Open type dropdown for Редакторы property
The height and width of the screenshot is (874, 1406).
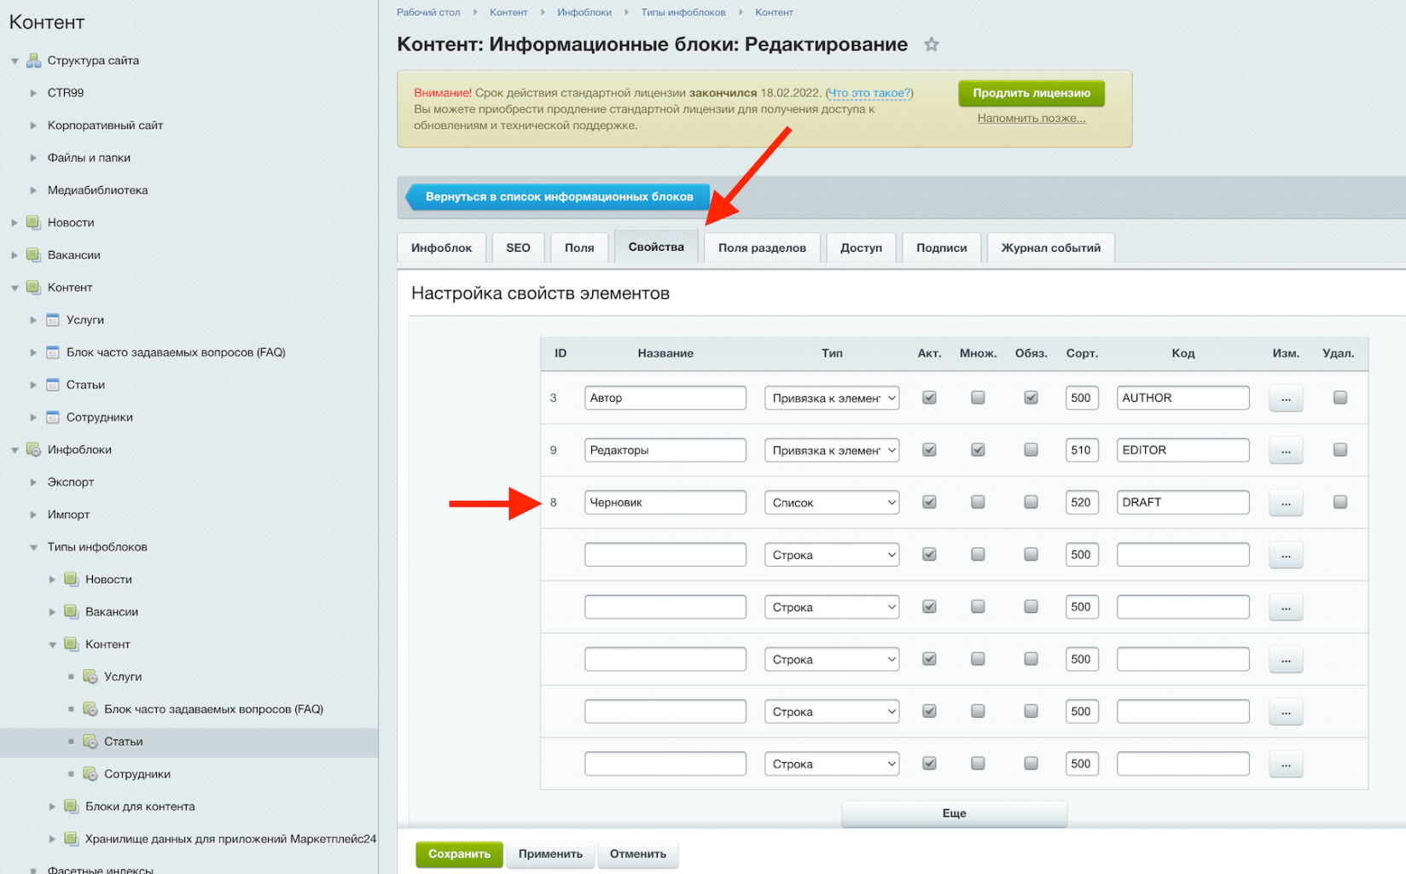tap(832, 450)
